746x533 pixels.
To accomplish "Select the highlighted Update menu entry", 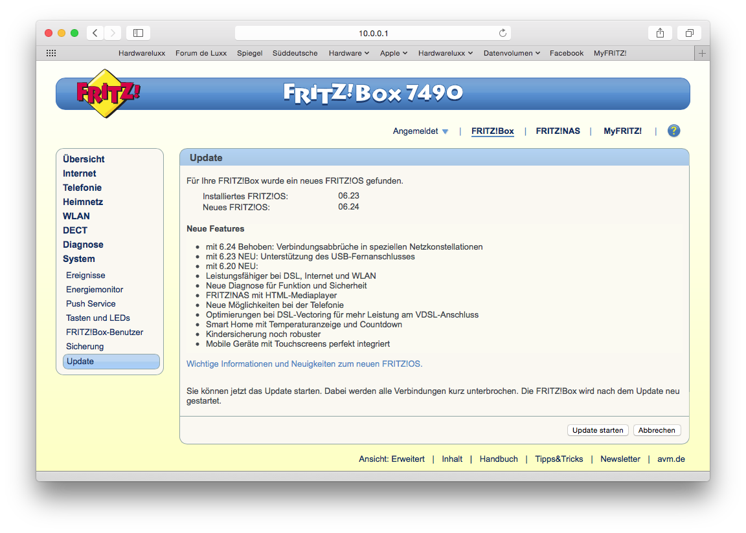I will coord(111,362).
